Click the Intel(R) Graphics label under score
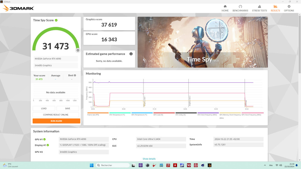Viewport: 301px width, 169px height. click(x=56, y=65)
